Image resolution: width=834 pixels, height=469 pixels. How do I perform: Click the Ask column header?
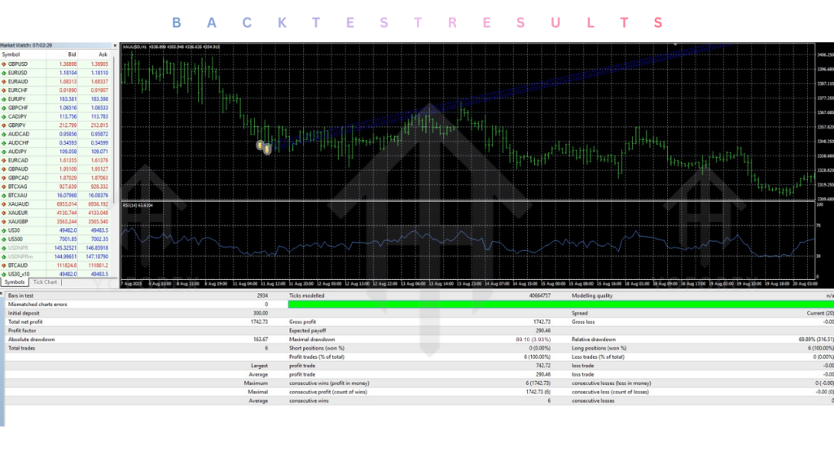click(103, 55)
